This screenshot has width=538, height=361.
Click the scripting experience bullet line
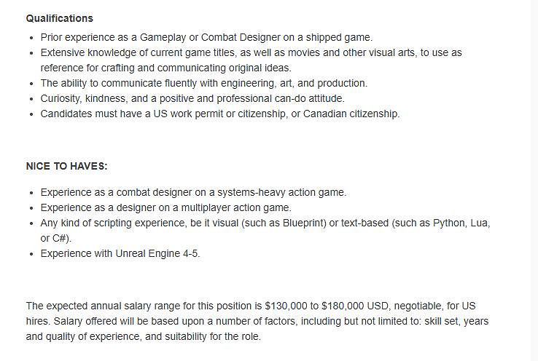point(265,223)
